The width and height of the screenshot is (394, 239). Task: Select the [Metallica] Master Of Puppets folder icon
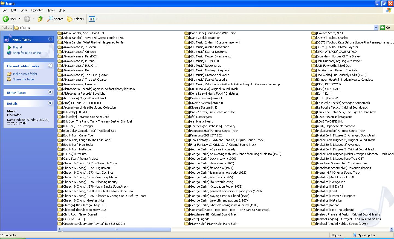(x=314, y=196)
